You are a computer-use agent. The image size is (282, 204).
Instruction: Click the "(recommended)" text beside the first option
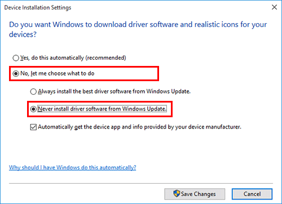[x=105, y=57]
